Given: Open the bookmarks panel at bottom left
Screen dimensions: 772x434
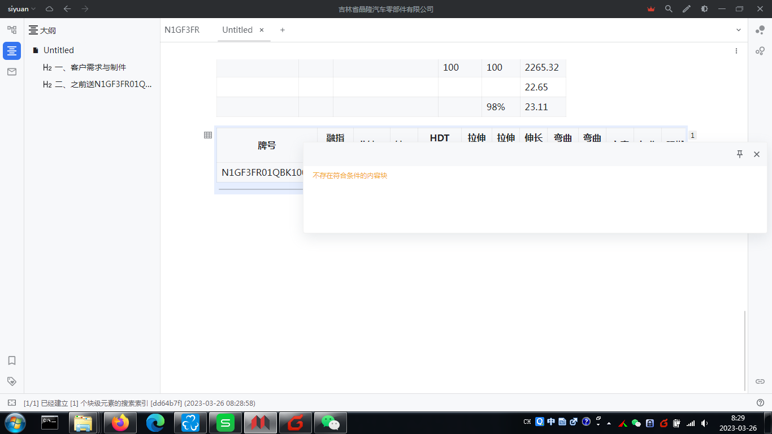Looking at the screenshot, I should click(x=11, y=360).
